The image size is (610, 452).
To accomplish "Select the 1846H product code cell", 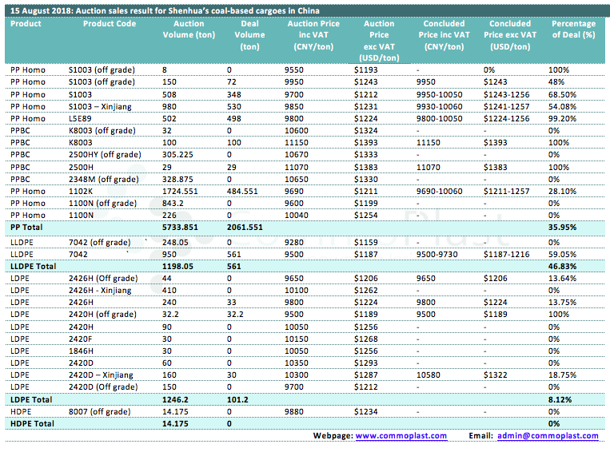I will coord(82,350).
